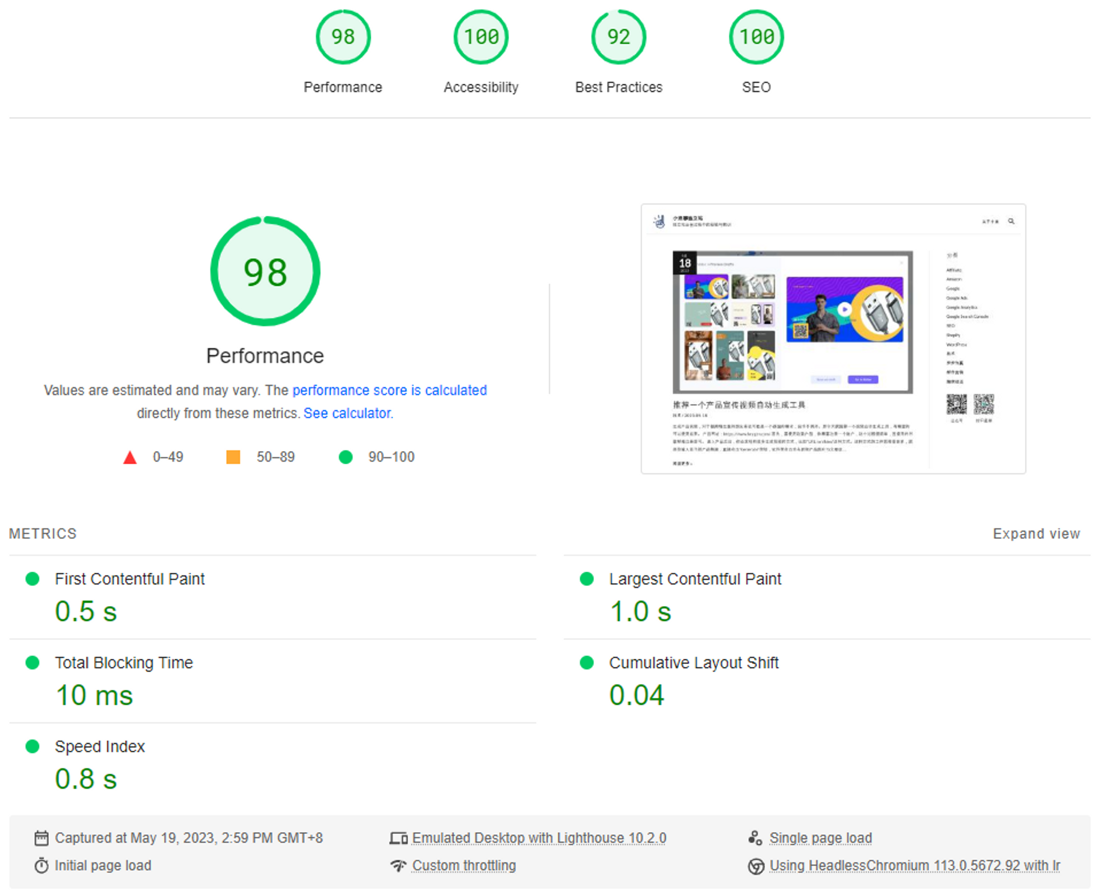The height and width of the screenshot is (893, 1095).
Task: Click the orange square 50–89 legend icon
Action: [x=233, y=457]
